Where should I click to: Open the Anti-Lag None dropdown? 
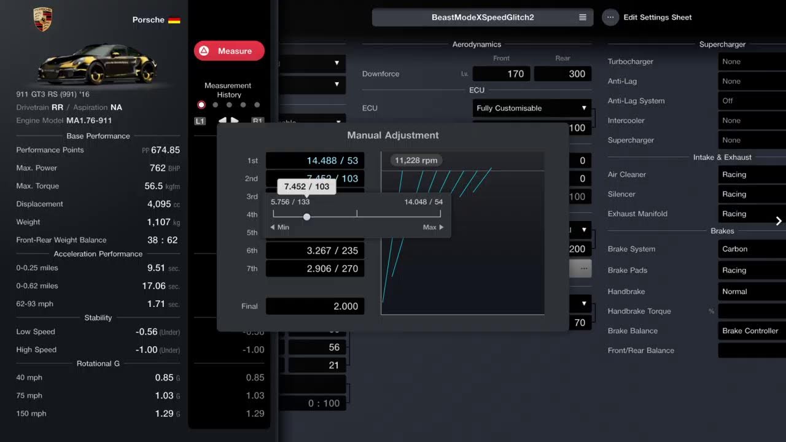pyautogui.click(x=752, y=81)
